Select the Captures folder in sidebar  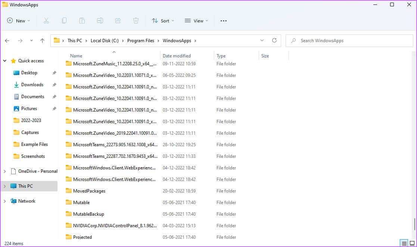pyautogui.click(x=30, y=132)
